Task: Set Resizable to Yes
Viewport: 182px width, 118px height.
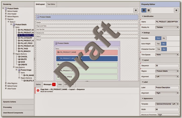Action: pyautogui.click(x=158, y=38)
